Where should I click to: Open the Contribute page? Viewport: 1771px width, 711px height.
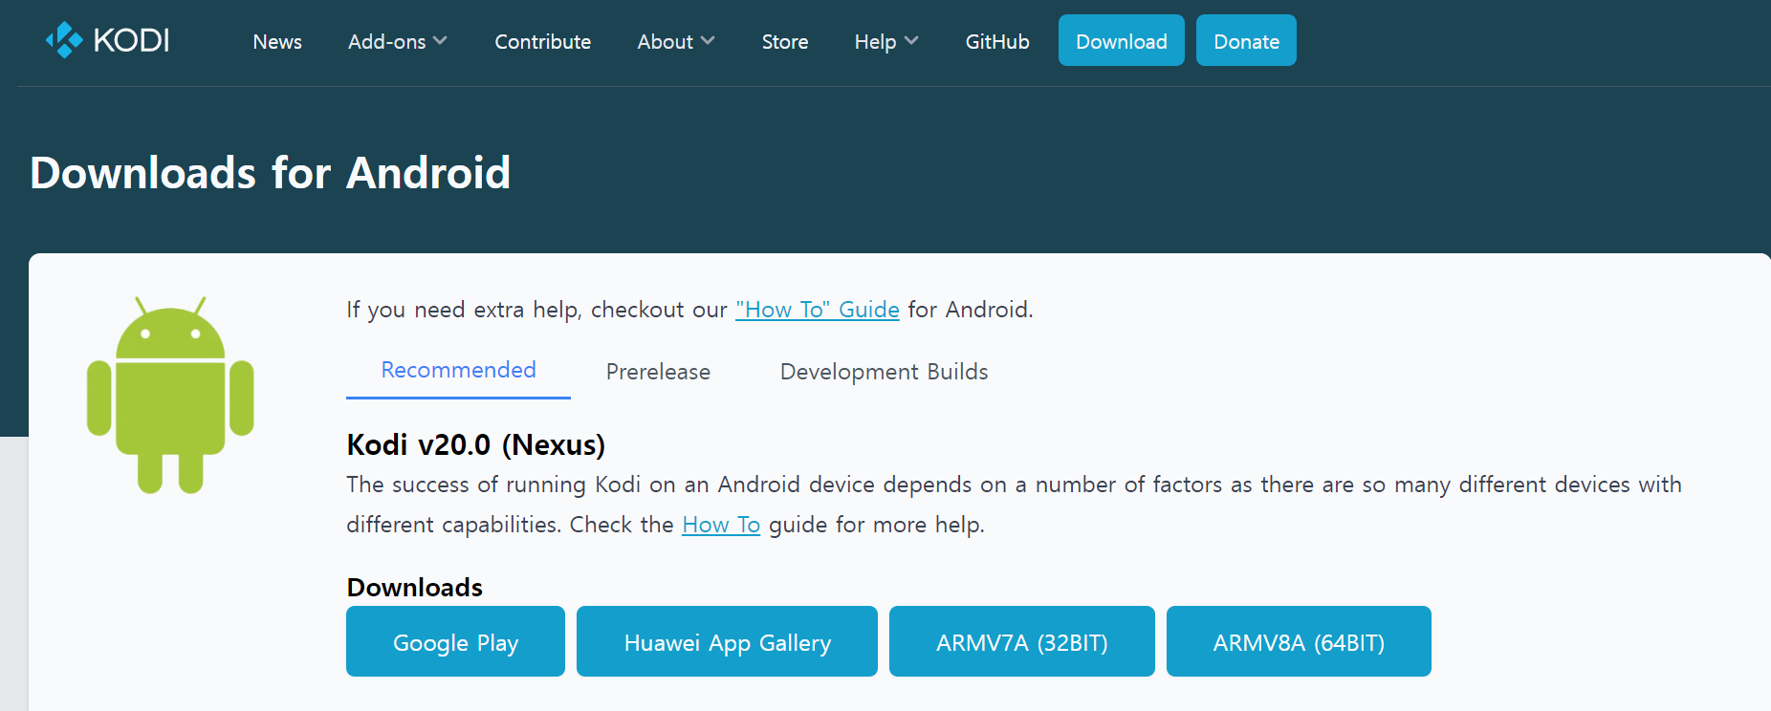click(542, 42)
